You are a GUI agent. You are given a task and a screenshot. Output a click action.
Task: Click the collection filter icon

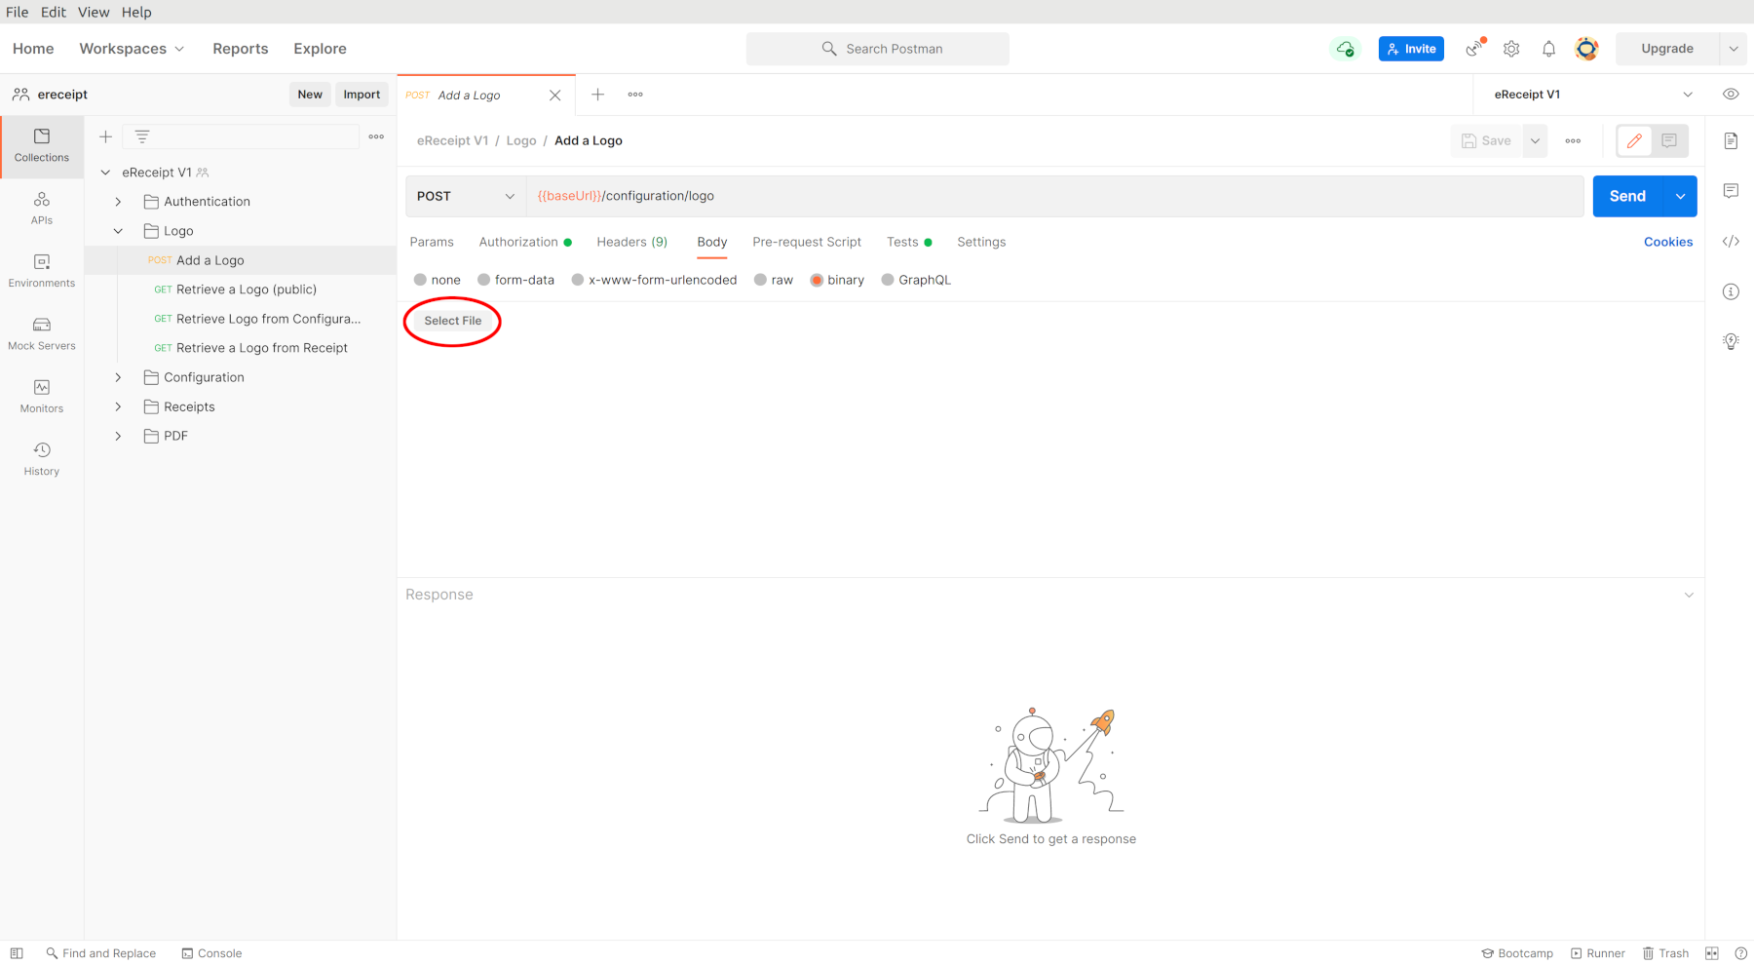point(142,137)
